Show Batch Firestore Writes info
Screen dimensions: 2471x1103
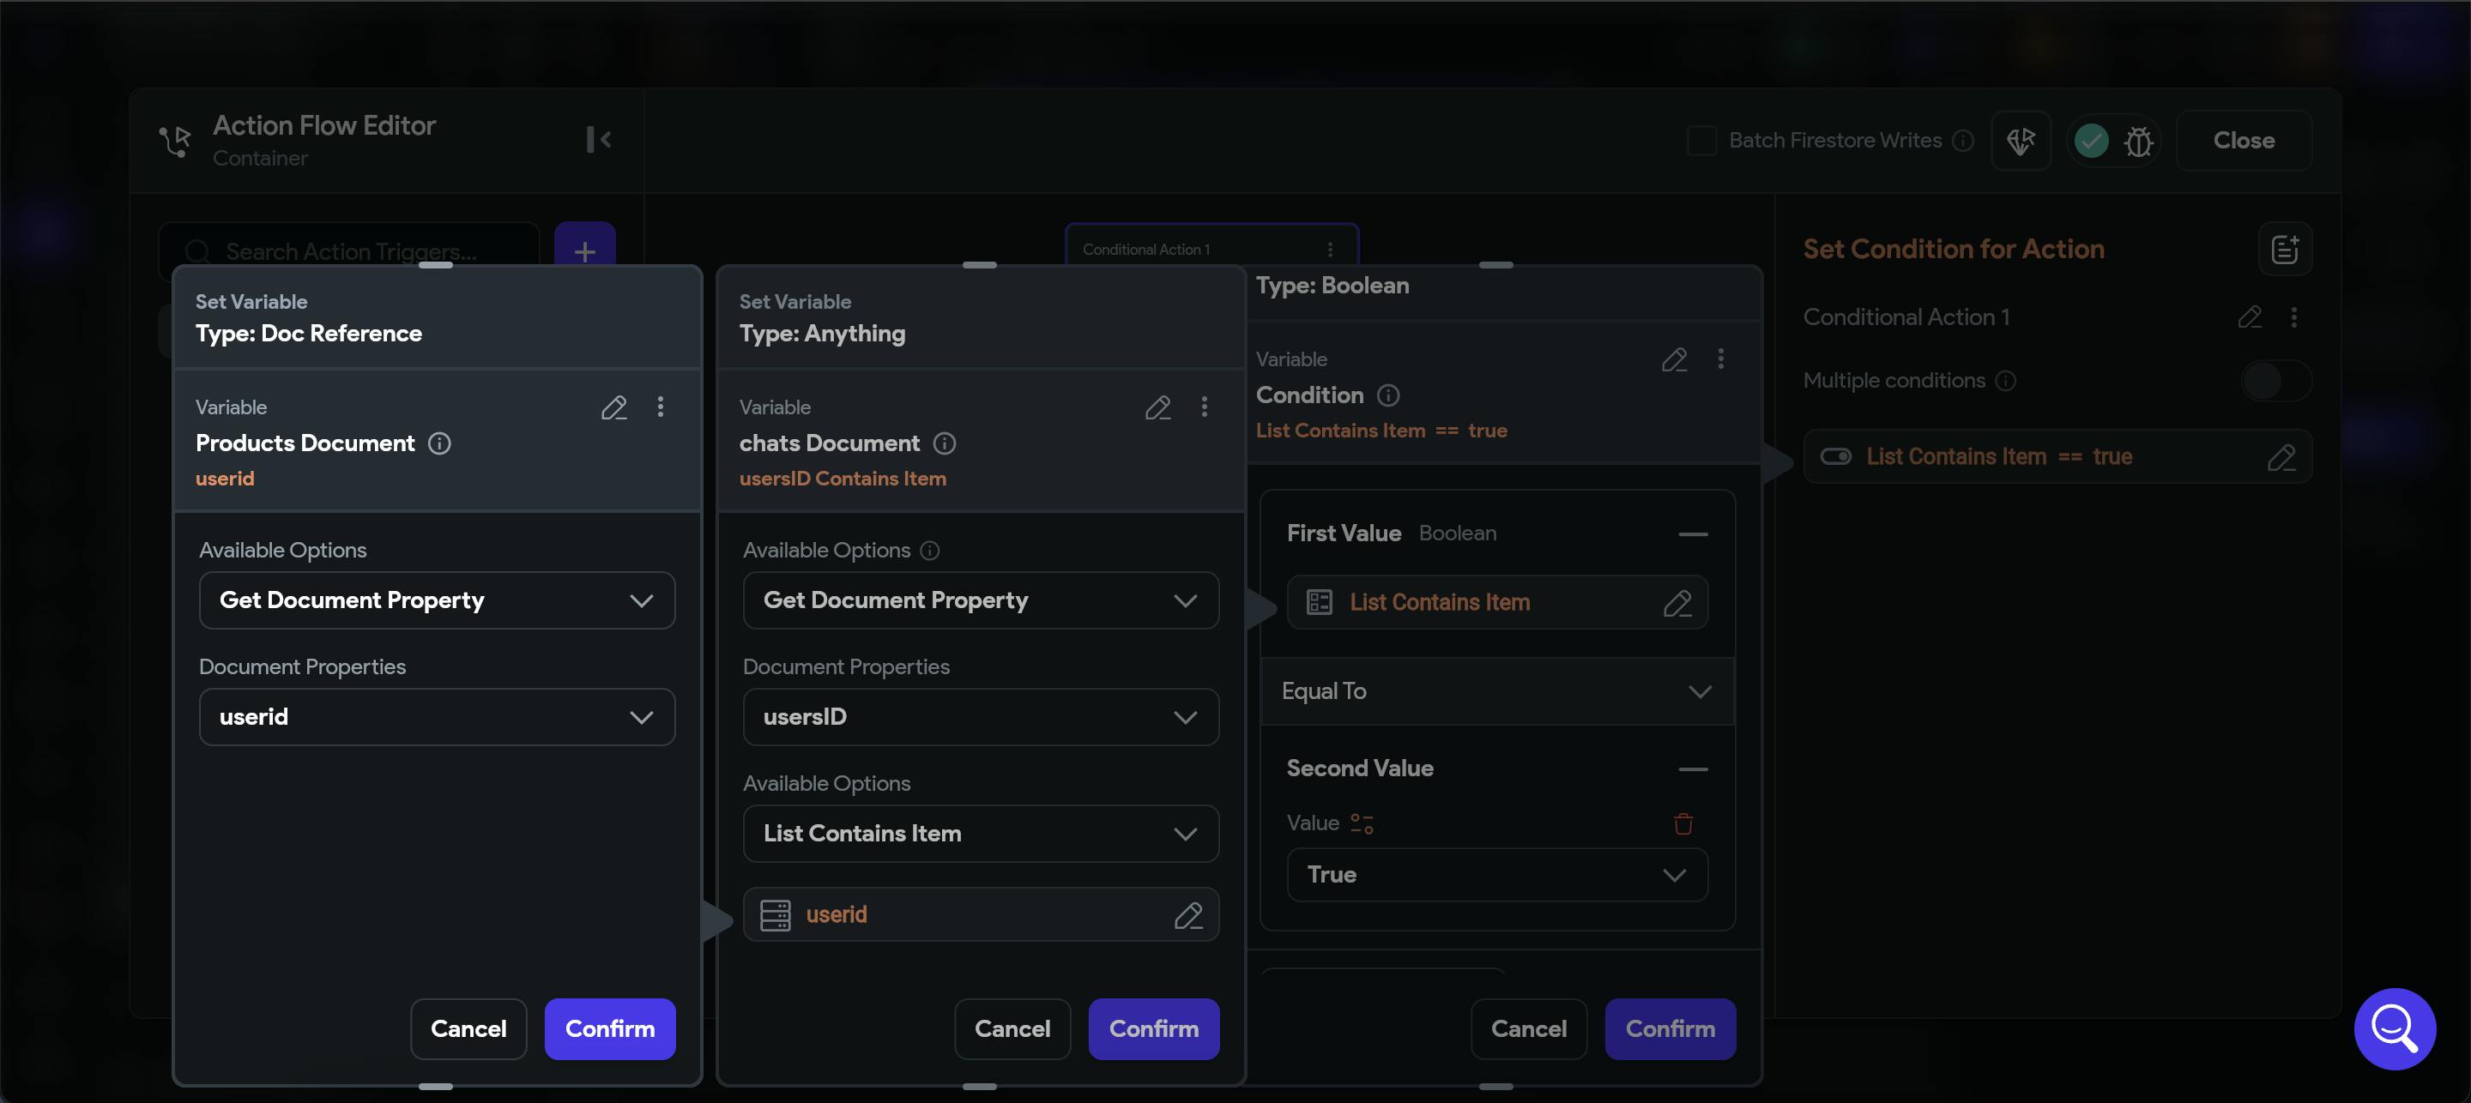pos(1962,141)
